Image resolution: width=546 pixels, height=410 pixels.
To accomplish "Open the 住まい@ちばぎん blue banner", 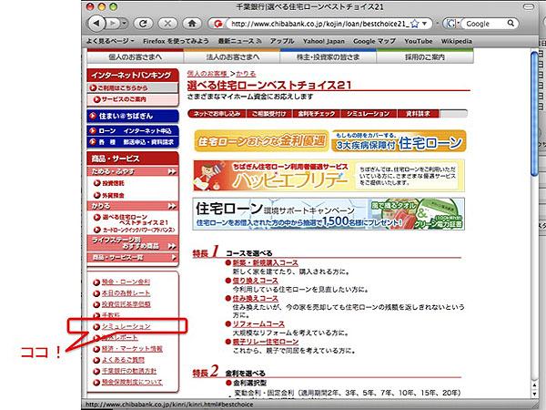I will [133, 116].
